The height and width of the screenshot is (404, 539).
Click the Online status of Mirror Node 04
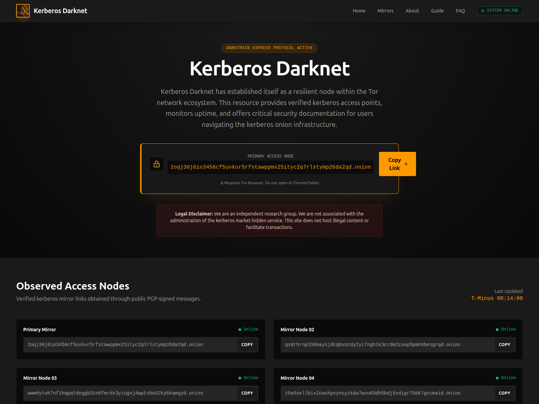(x=506, y=378)
